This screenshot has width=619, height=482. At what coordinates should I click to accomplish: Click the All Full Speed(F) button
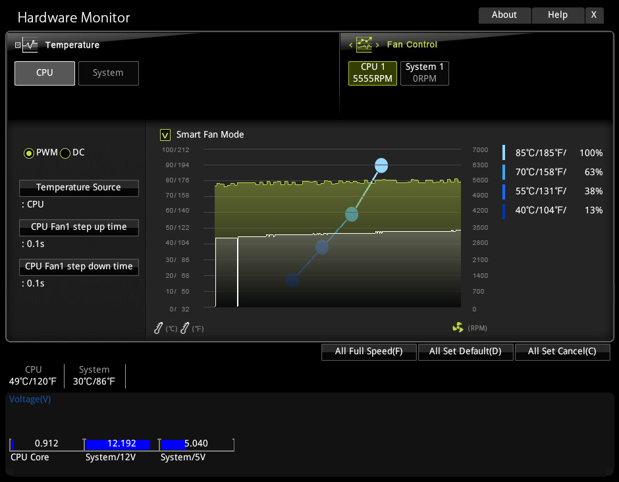369,352
